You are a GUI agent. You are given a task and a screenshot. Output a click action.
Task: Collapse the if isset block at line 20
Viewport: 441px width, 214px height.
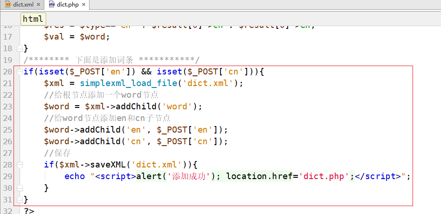point(19,72)
